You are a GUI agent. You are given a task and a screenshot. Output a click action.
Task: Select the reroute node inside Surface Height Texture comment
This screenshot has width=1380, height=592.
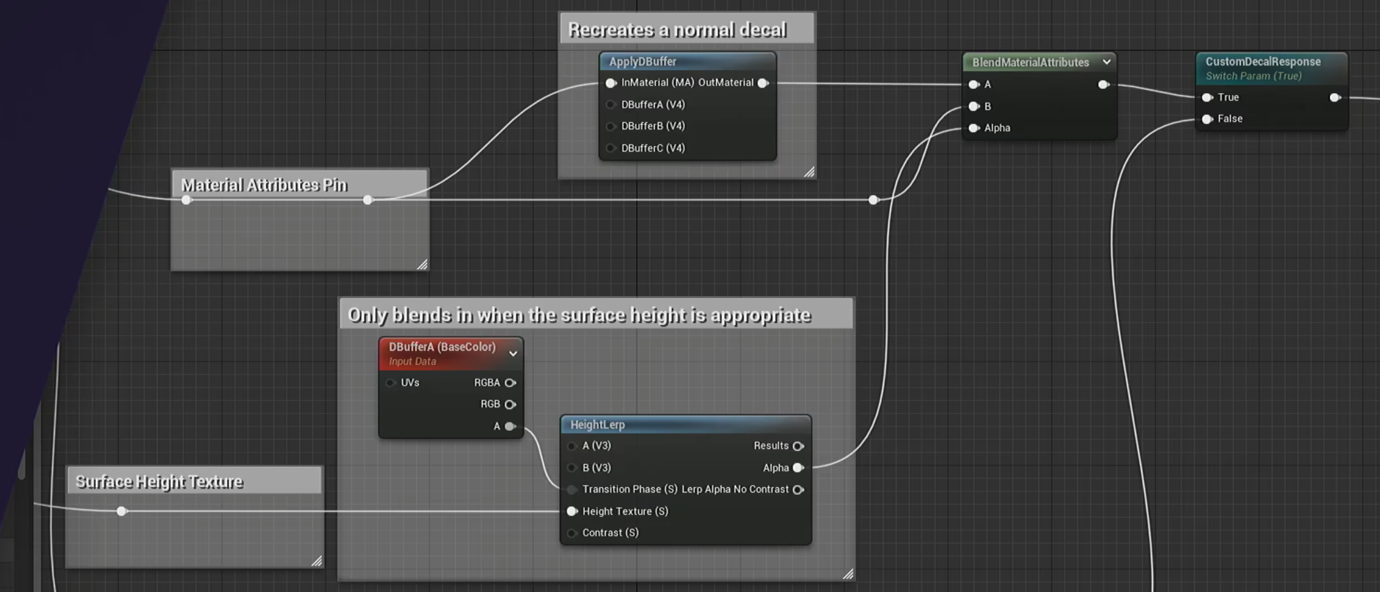click(x=122, y=511)
